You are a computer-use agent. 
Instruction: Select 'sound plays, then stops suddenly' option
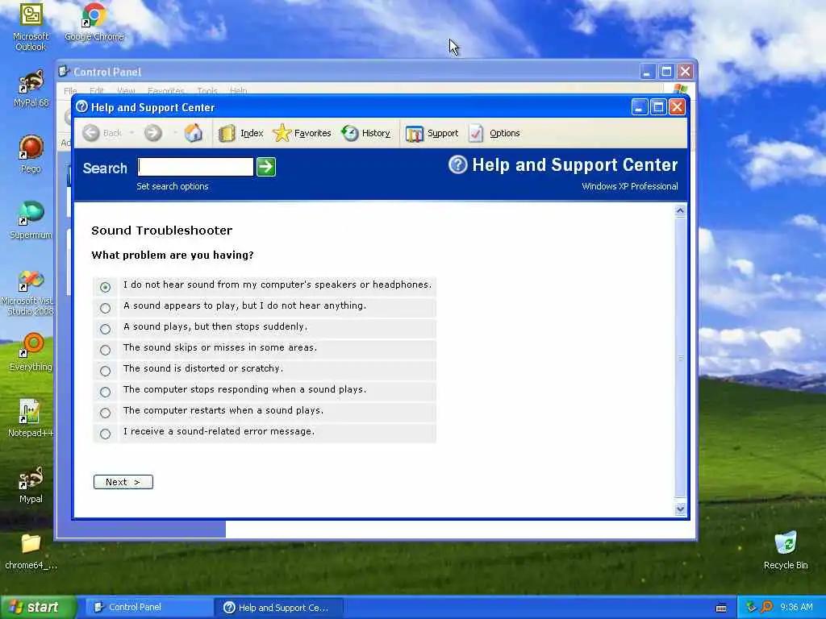106,329
